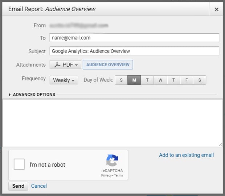
Task: Open the Weekly frequency dropdown
Action: tap(64, 80)
